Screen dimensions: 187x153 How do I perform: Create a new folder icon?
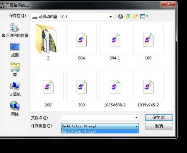(x=135, y=16)
